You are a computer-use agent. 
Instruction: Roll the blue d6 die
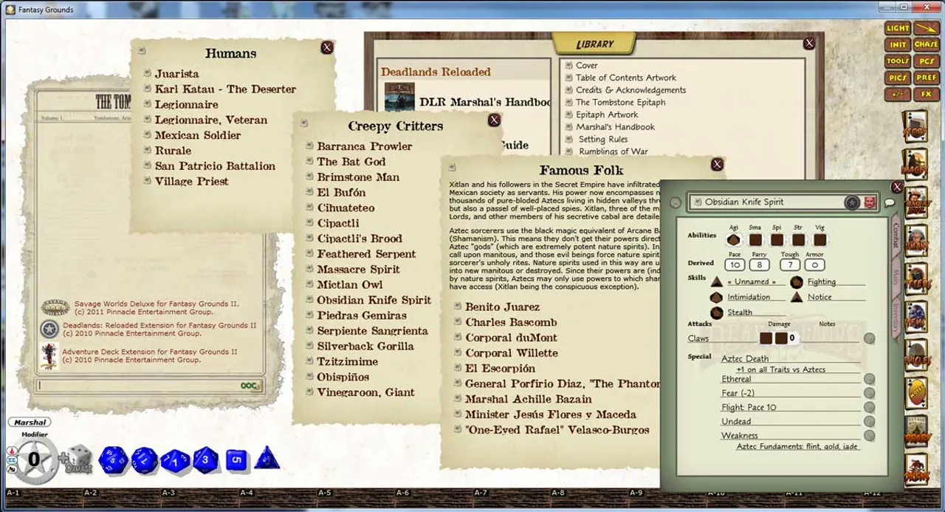pyautogui.click(x=236, y=460)
